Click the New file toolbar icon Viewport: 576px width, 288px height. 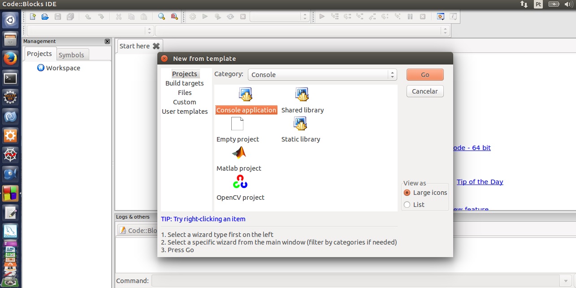(x=33, y=17)
